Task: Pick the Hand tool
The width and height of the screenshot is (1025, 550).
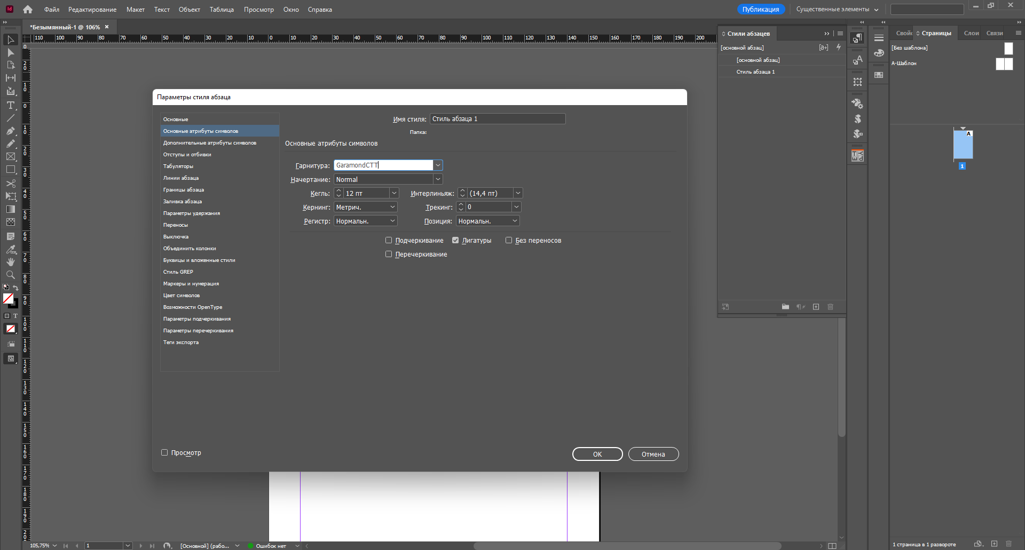Action: coord(10,262)
